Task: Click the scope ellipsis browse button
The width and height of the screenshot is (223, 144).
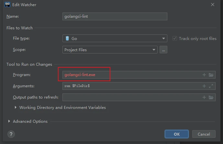Action: point(163,50)
